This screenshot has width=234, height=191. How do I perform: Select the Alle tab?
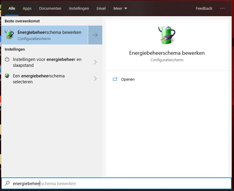[12, 8]
